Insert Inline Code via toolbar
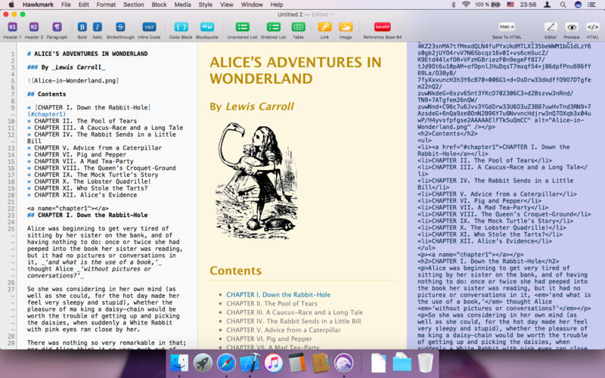The width and height of the screenshot is (605, 378). (x=149, y=27)
